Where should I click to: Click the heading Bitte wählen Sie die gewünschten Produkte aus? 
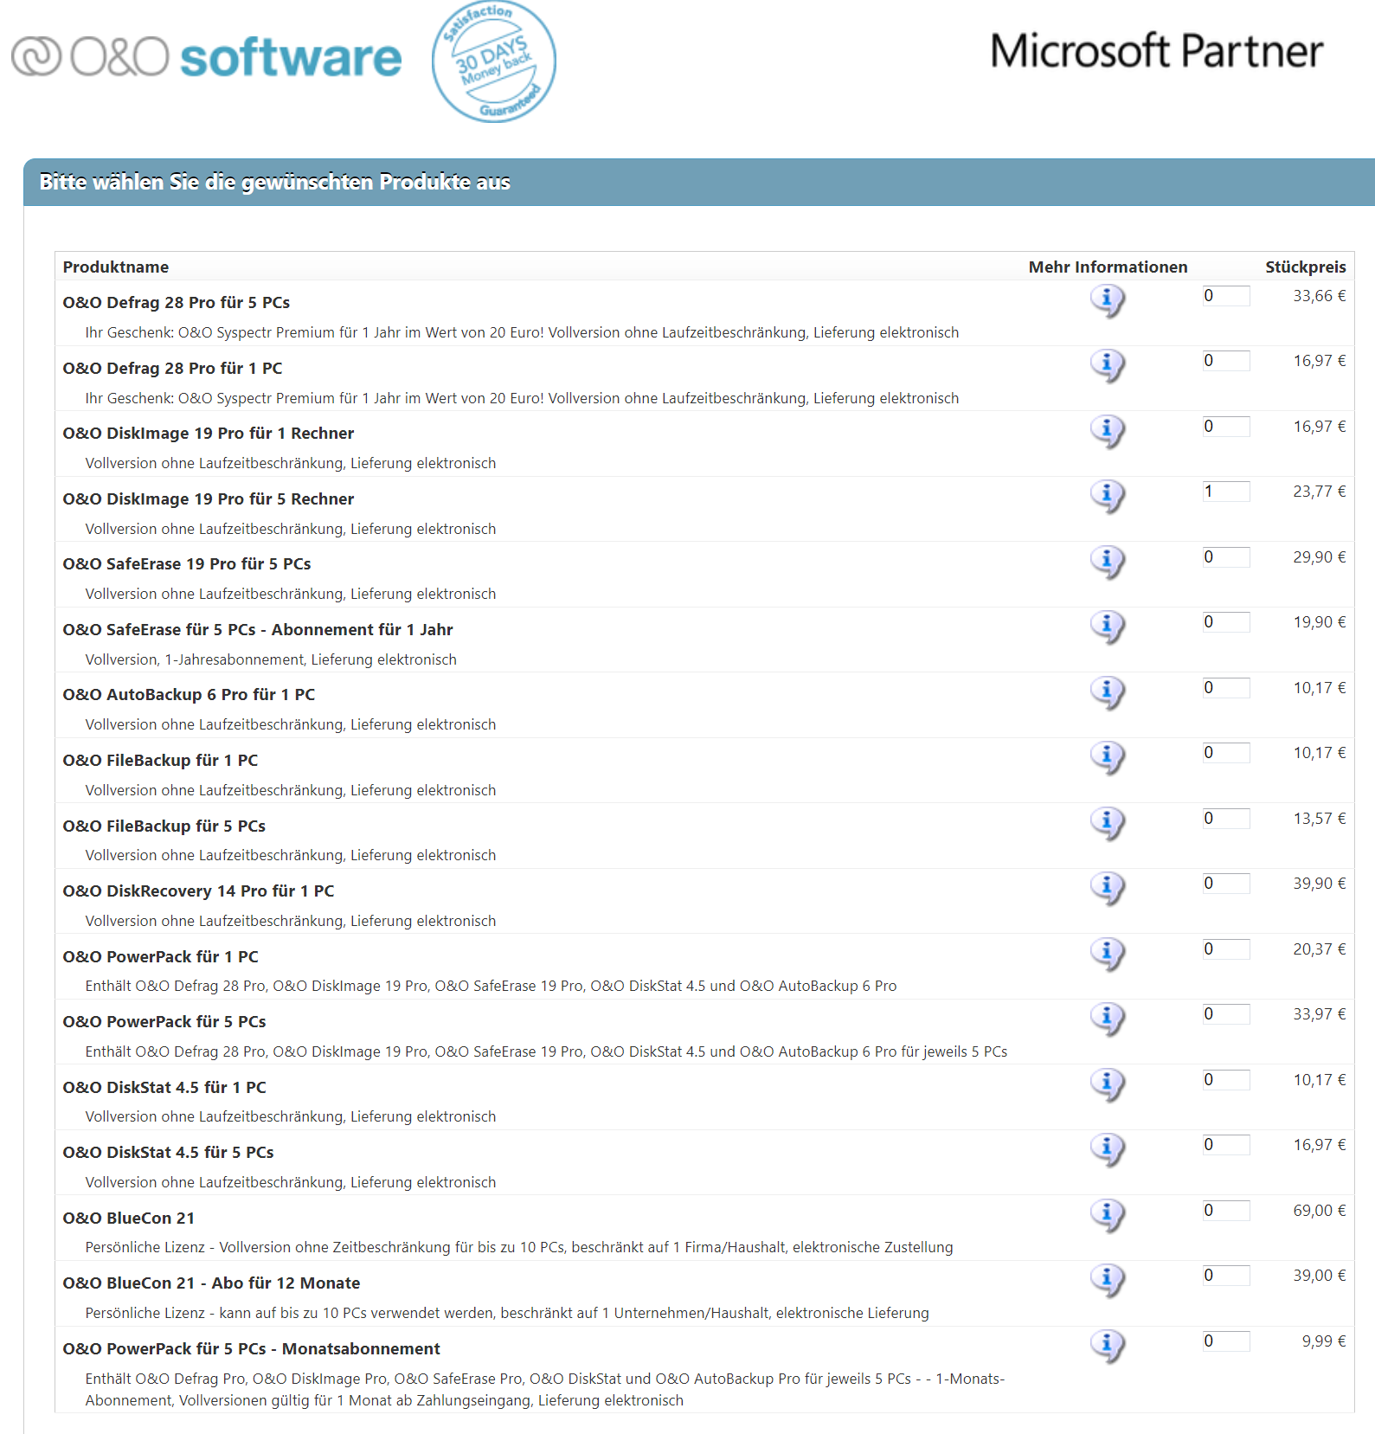pos(275,182)
